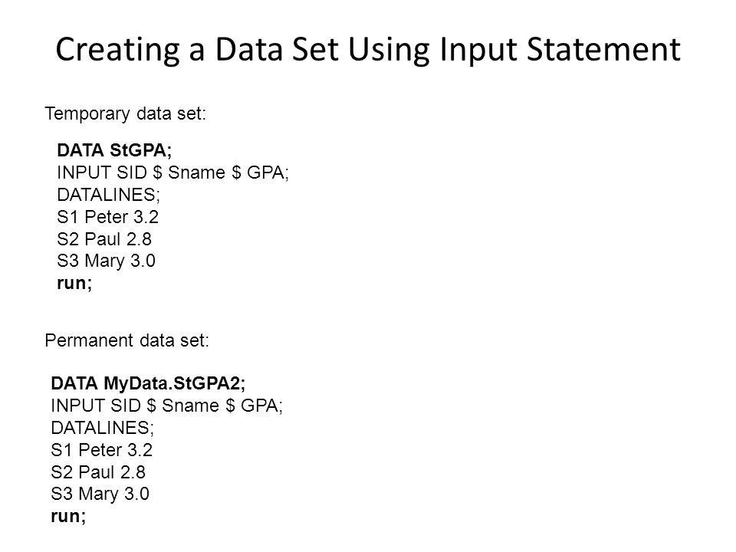The width and height of the screenshot is (736, 552).
Task: Click the 'DATA MyData.StGPA2;' line
Action: pos(148,383)
